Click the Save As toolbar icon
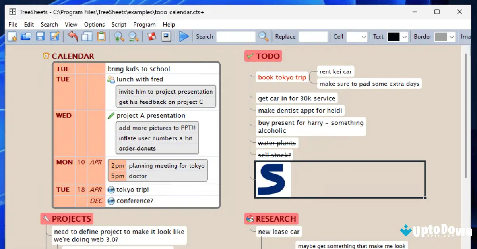This screenshot has height=249, width=477. click(54, 36)
